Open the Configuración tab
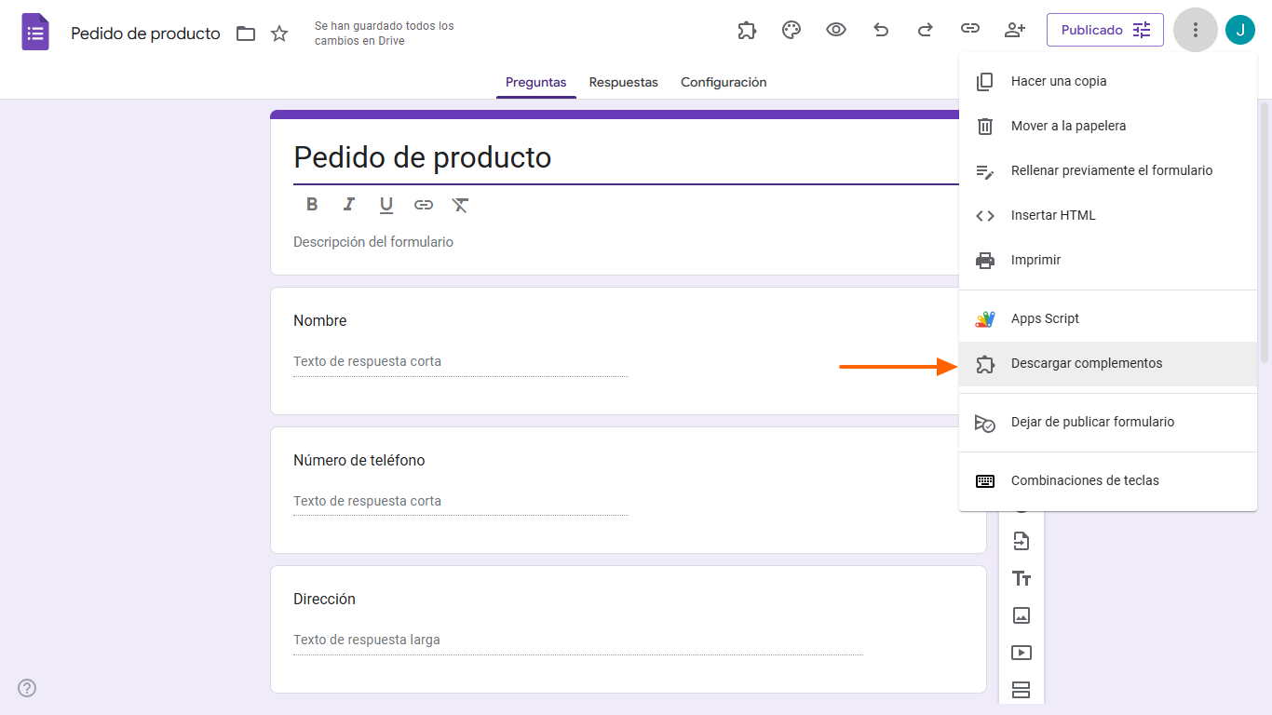The width and height of the screenshot is (1272, 715). click(x=724, y=82)
